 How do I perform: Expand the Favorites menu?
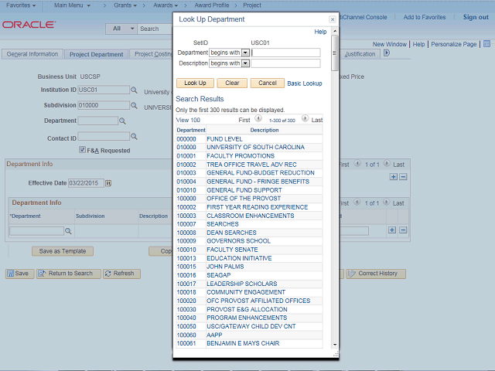click(x=21, y=5)
